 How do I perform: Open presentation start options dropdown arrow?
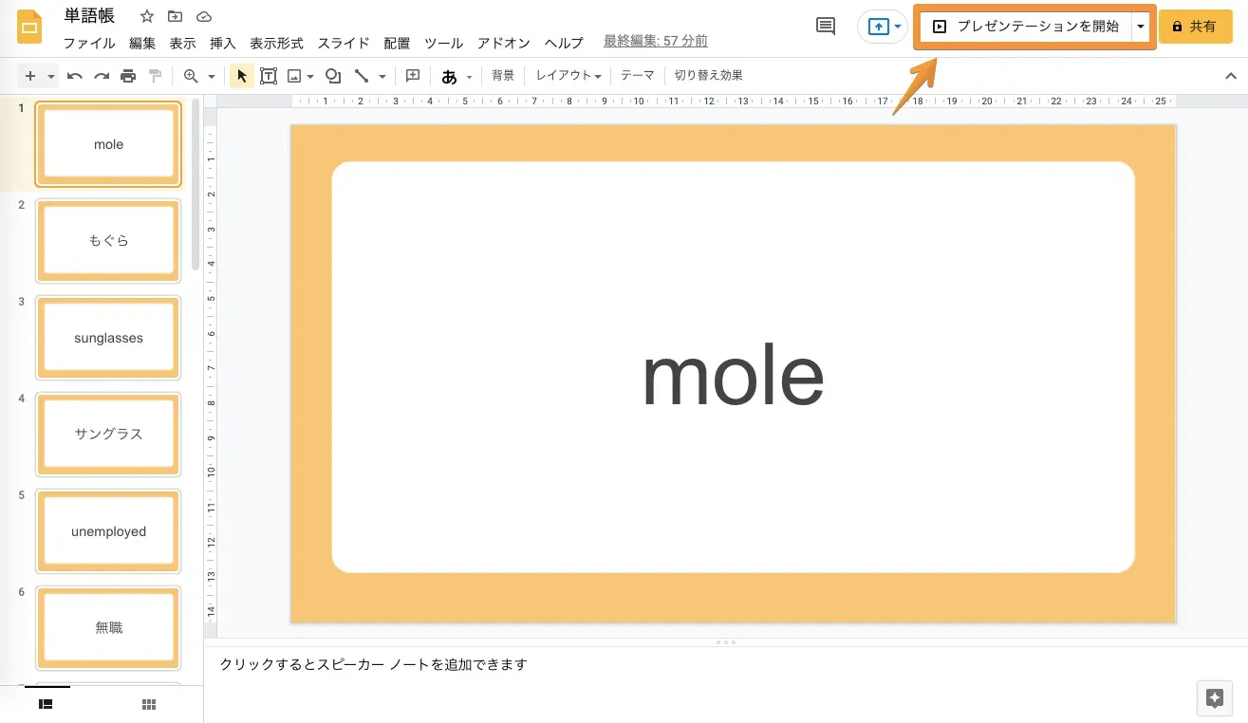click(1140, 27)
